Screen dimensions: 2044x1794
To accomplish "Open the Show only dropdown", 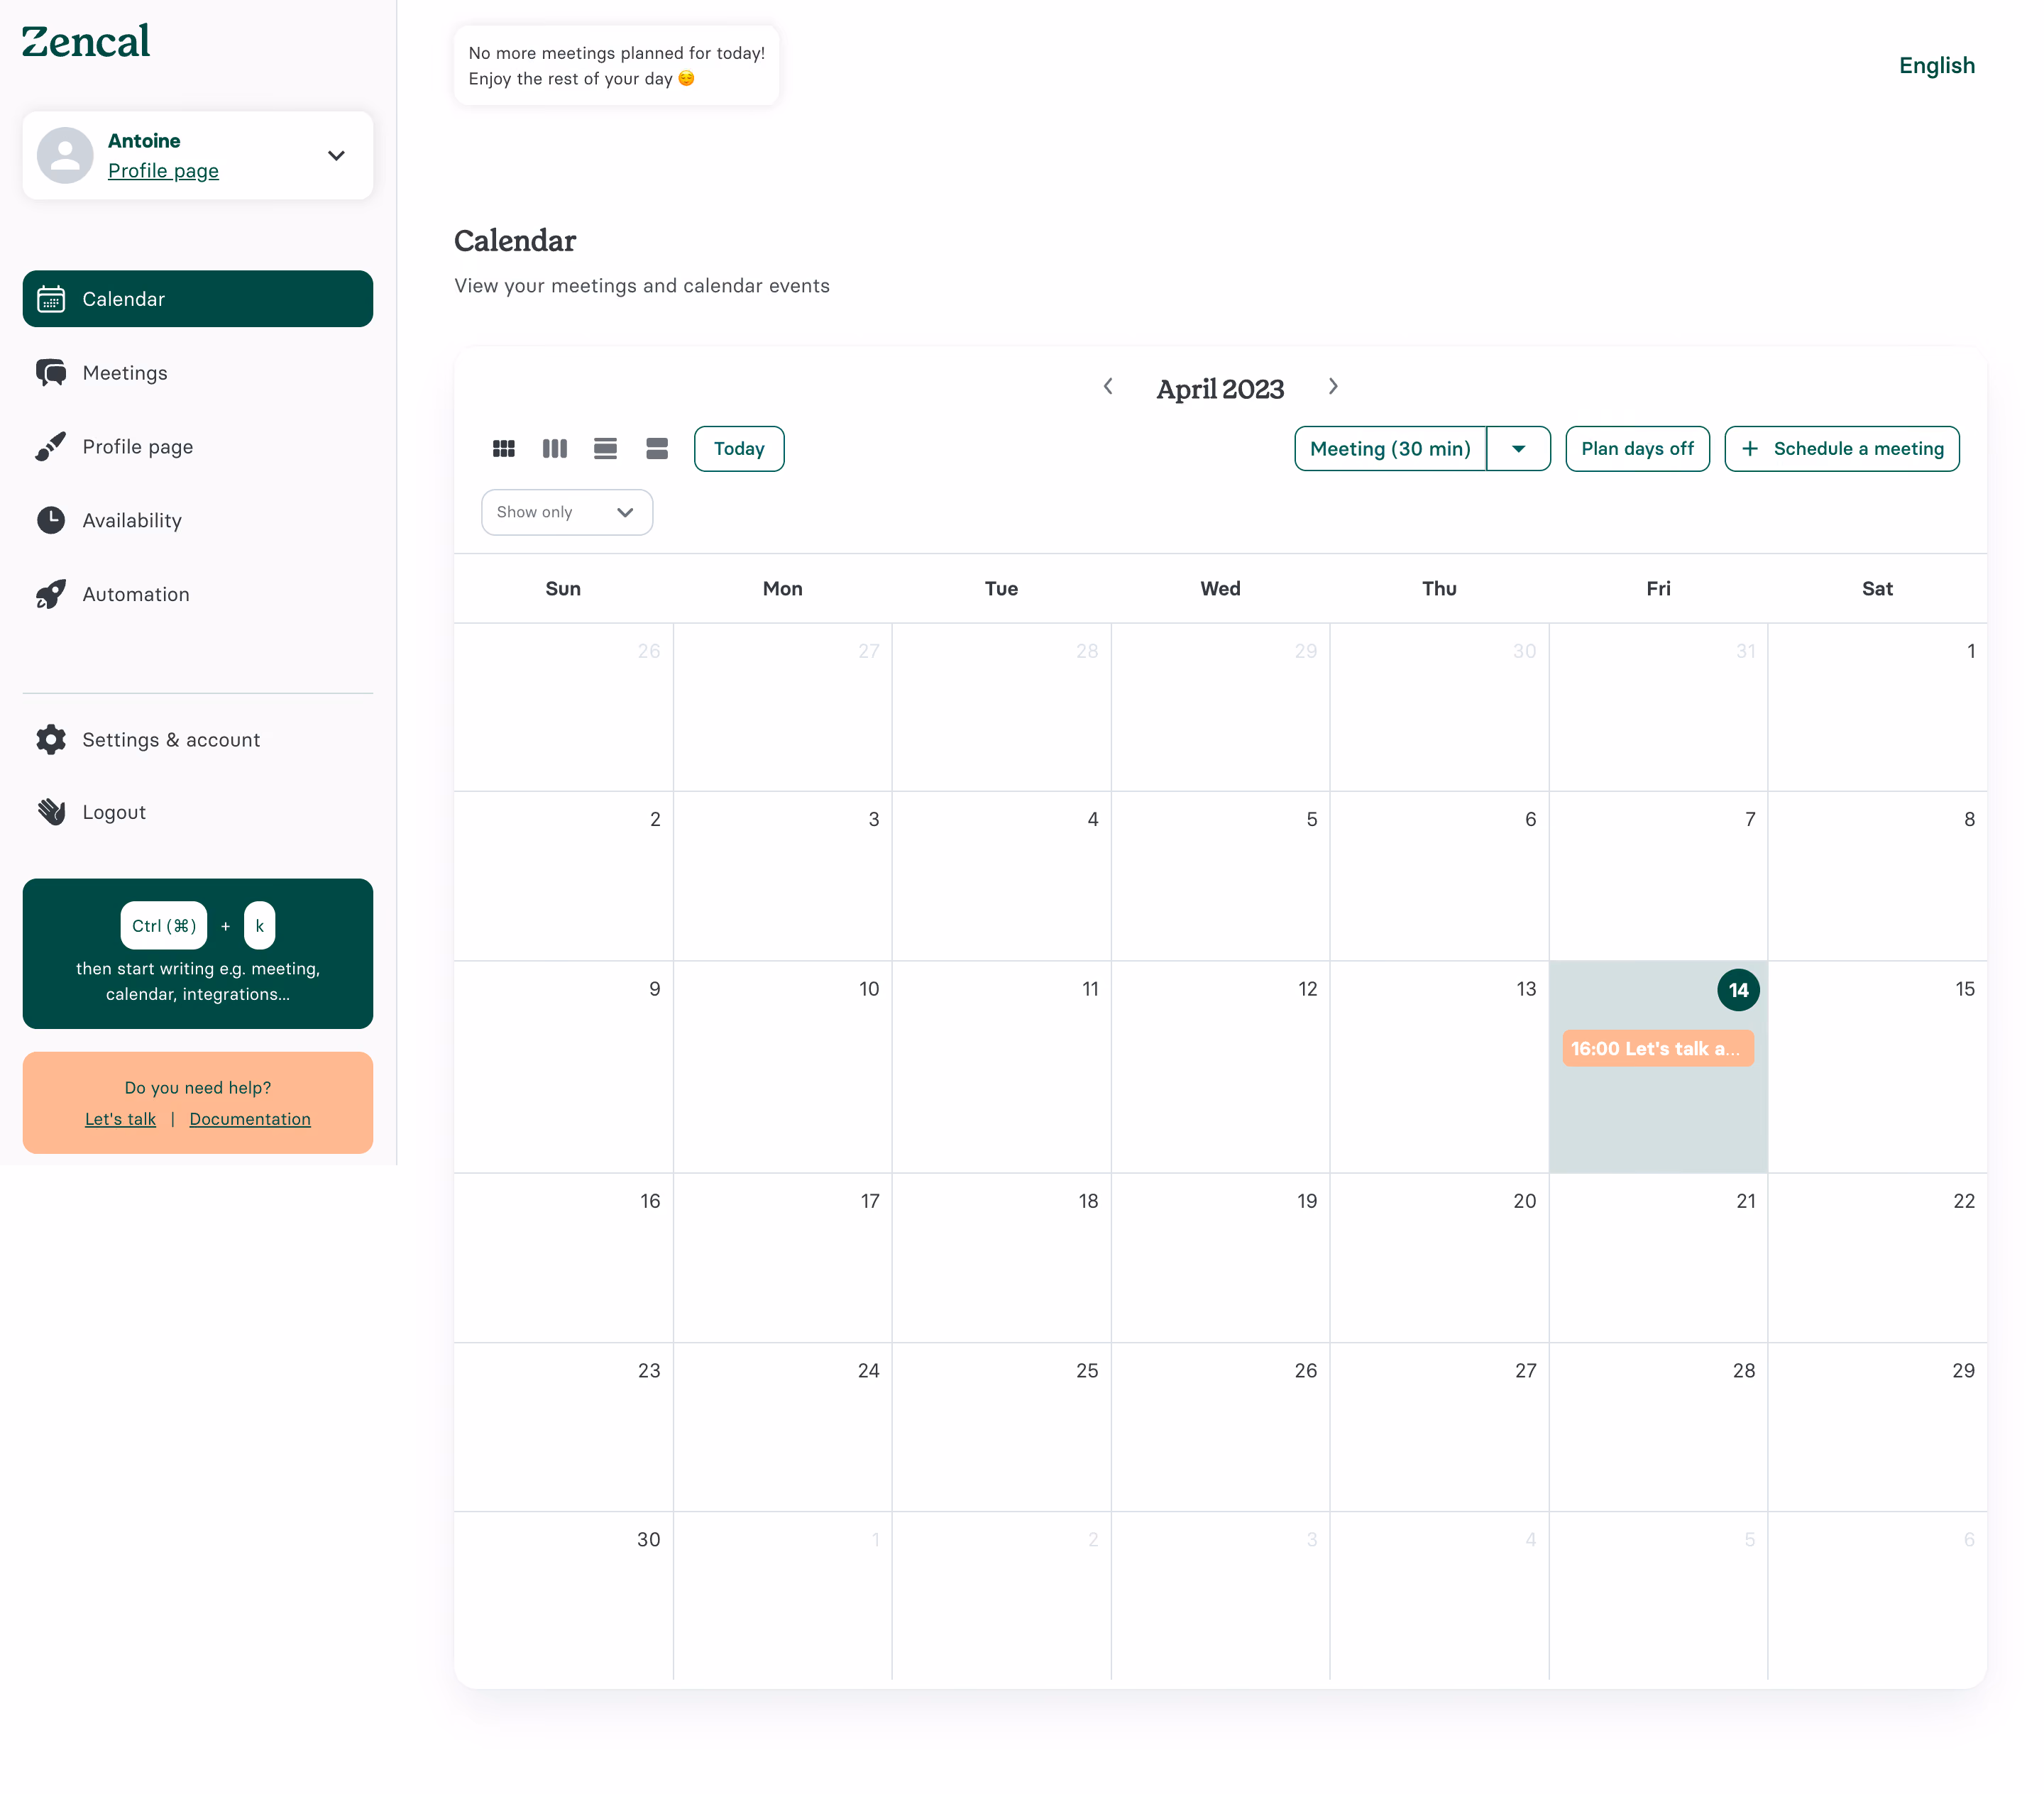I will 567,512.
